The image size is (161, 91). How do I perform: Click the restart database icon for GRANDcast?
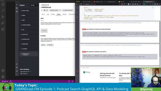tap(47, 10)
